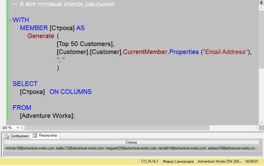The height and width of the screenshot is (166, 264).
Task: Click the 172.16.16.1 server status entry
Action: click(x=150, y=161)
